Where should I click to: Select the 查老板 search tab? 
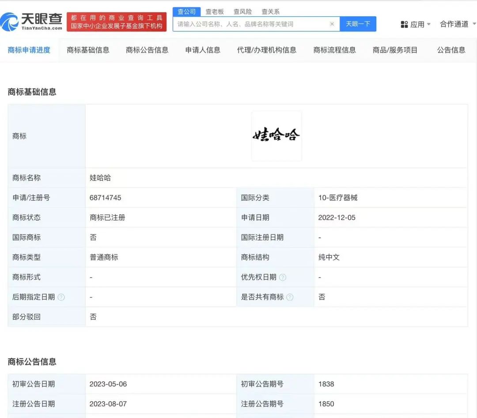pyautogui.click(x=215, y=11)
